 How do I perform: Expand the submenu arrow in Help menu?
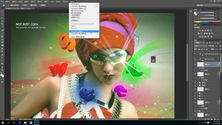coord(98,13)
